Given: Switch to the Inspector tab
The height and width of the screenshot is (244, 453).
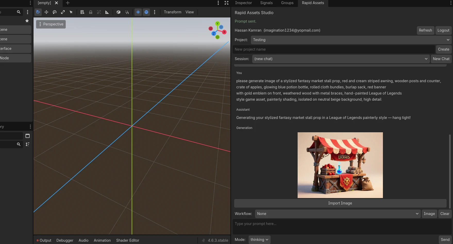Looking at the screenshot, I should click(x=244, y=3).
